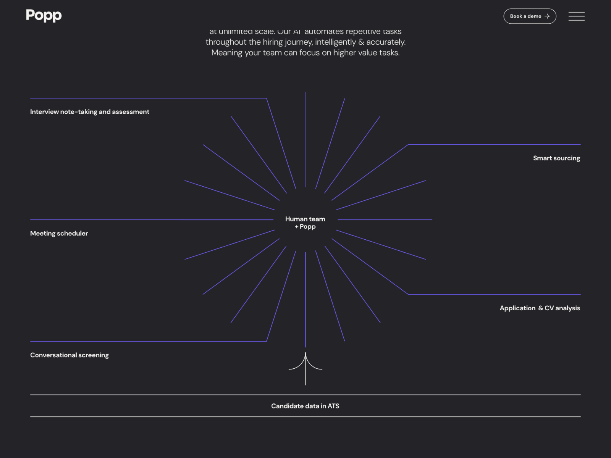
Task: Select Interview note-taking and assessment label
Action: tap(90, 112)
